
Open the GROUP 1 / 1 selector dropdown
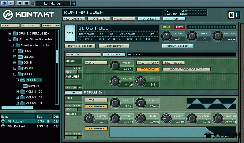tap(84, 54)
